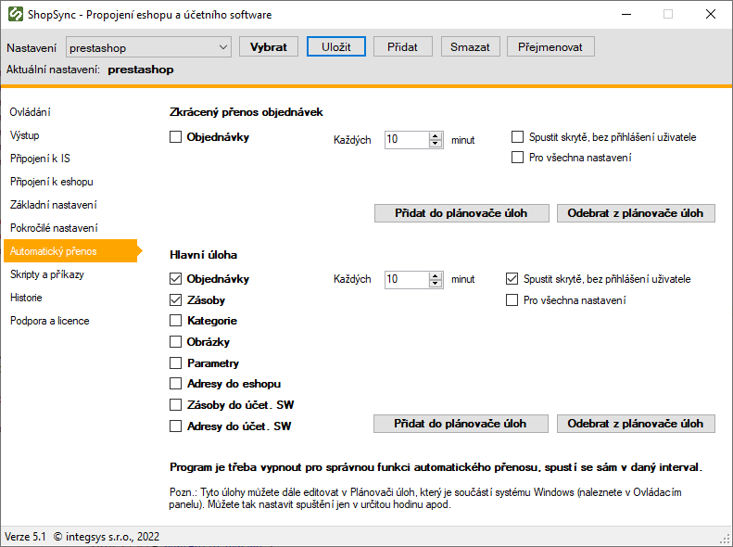
Task: Open the Historie section
Action: pos(26,298)
